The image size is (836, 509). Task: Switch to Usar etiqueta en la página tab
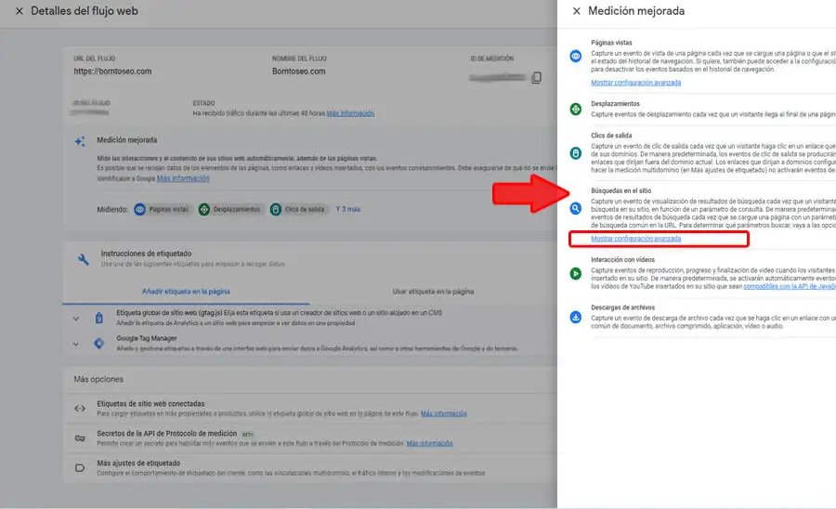433,292
